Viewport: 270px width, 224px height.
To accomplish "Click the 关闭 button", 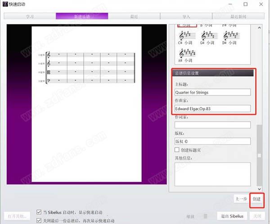I will 257,216.
